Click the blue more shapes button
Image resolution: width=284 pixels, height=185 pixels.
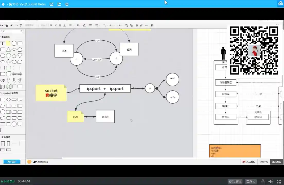[12, 162]
